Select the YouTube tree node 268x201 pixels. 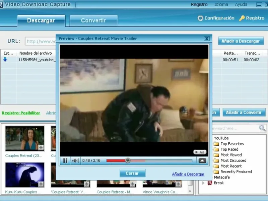coord(221,138)
